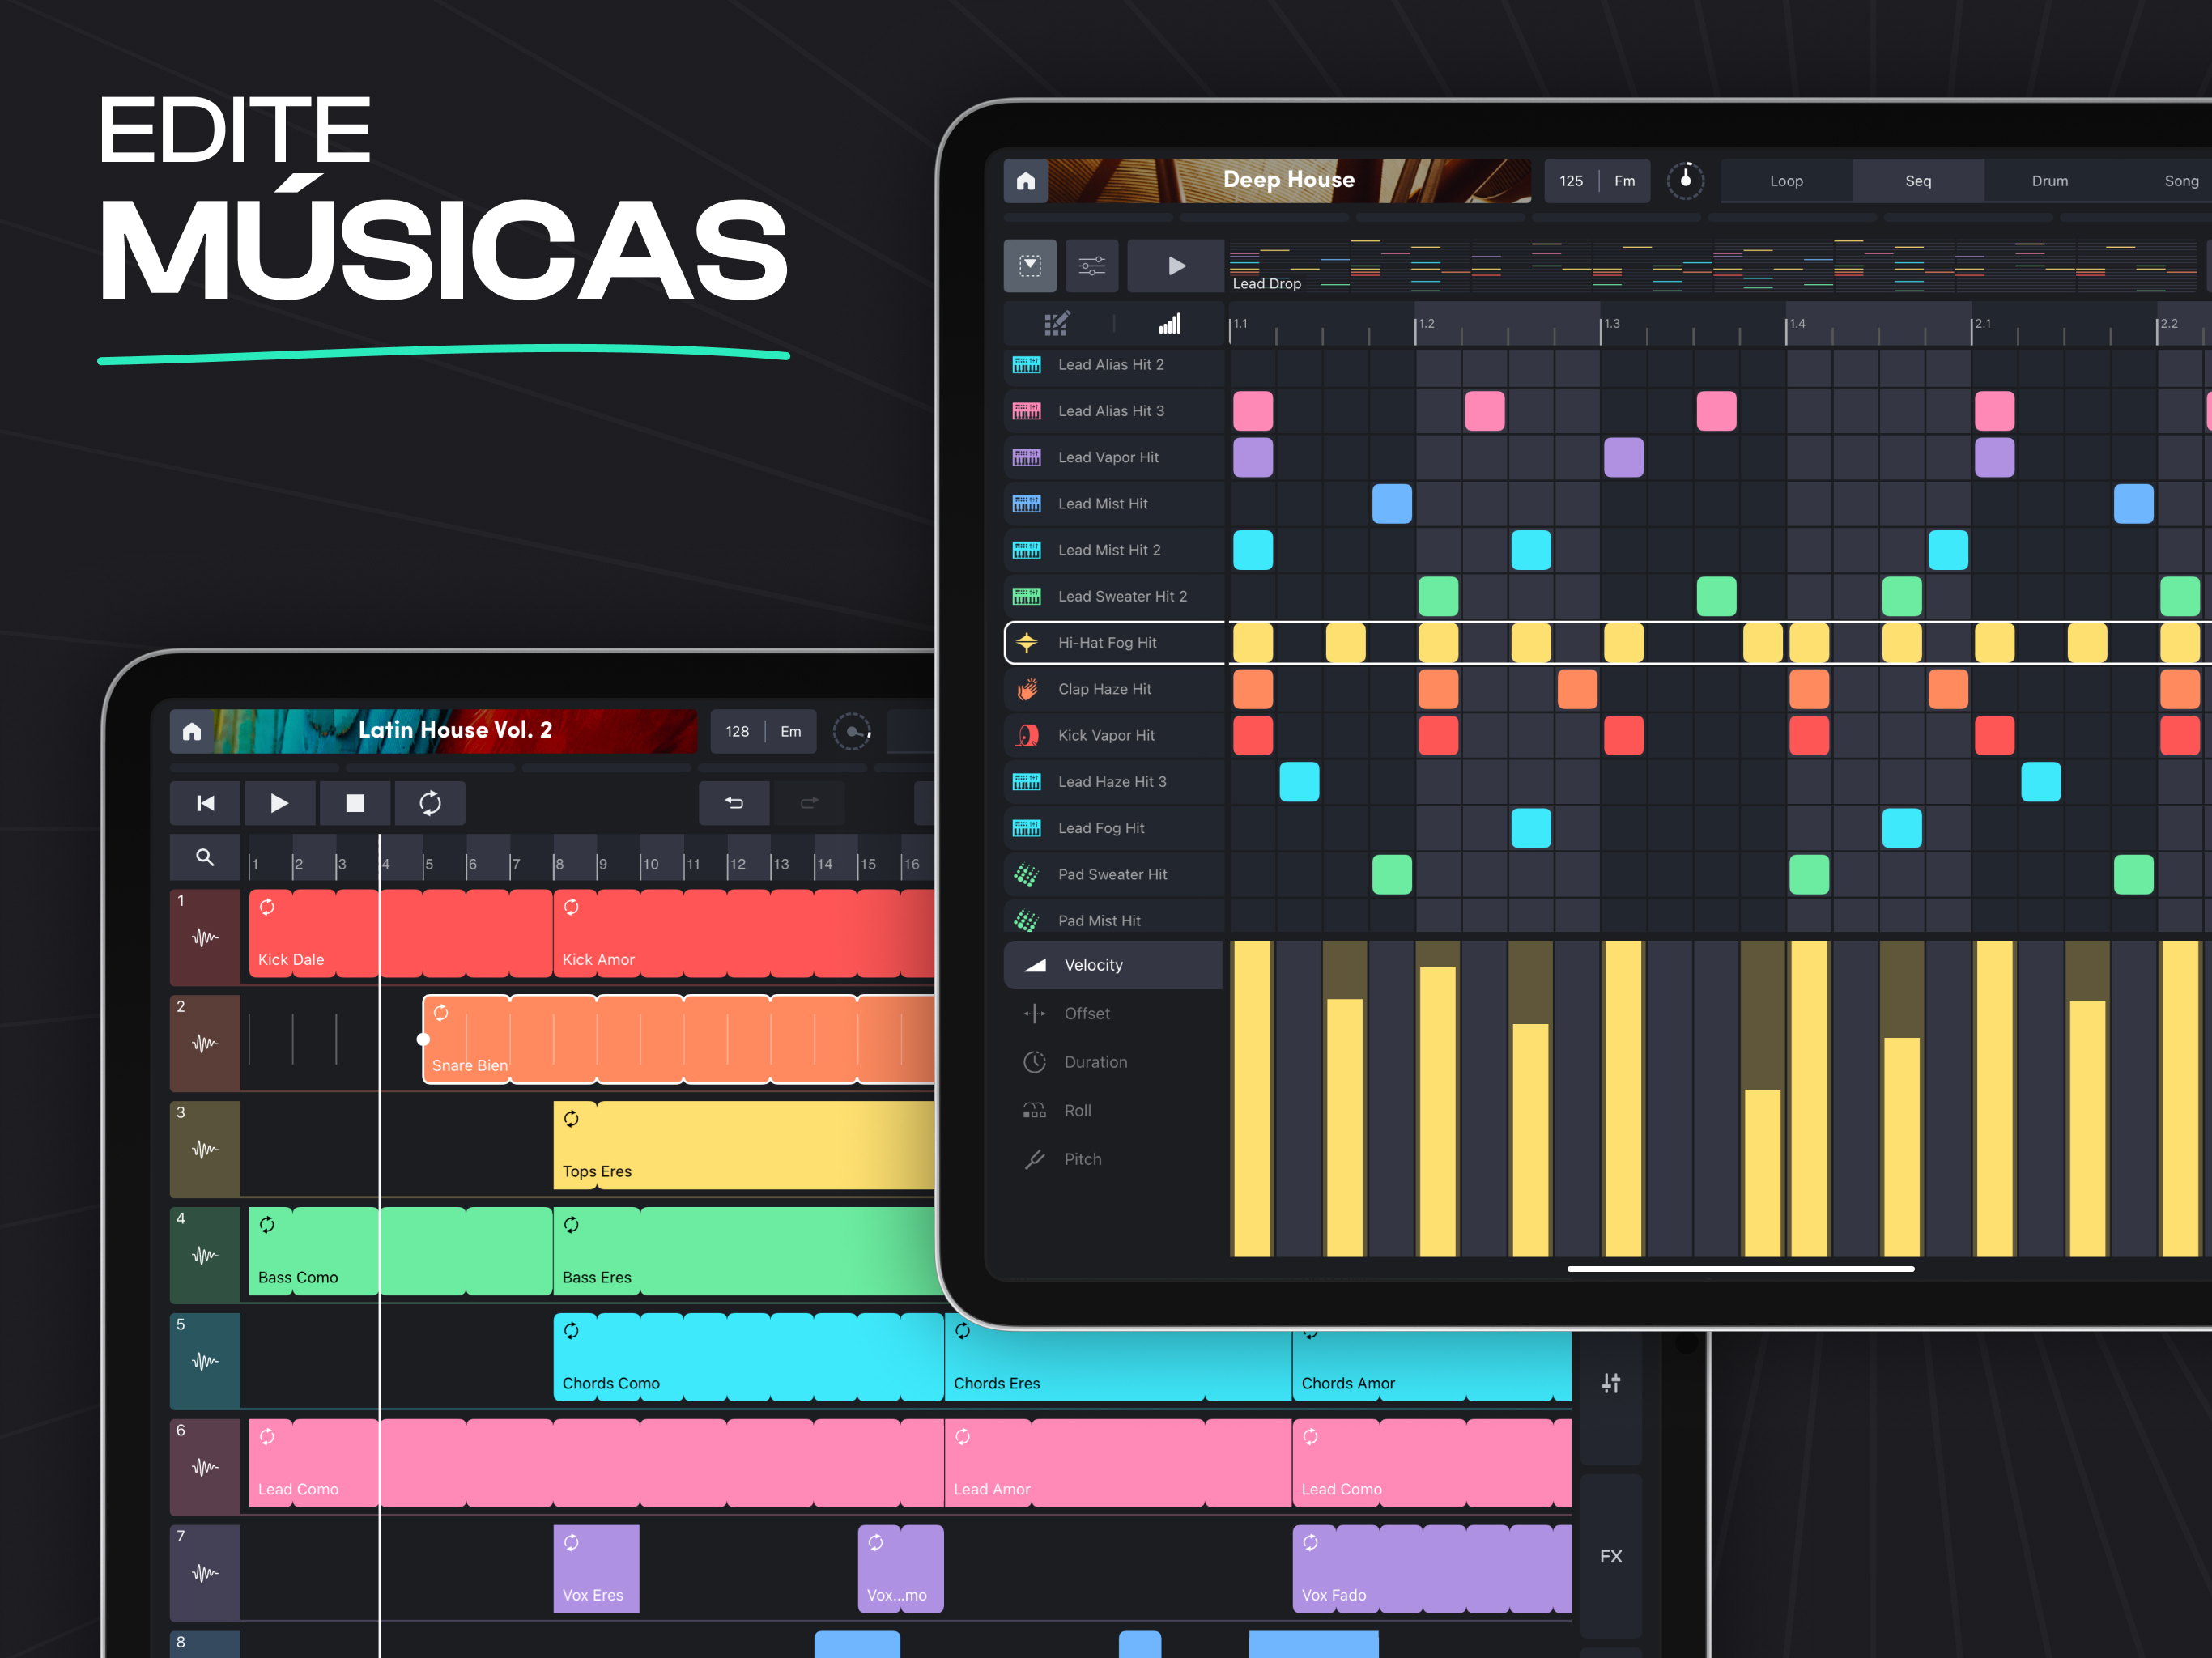
Task: Change the Fm key setting
Action: (1625, 181)
